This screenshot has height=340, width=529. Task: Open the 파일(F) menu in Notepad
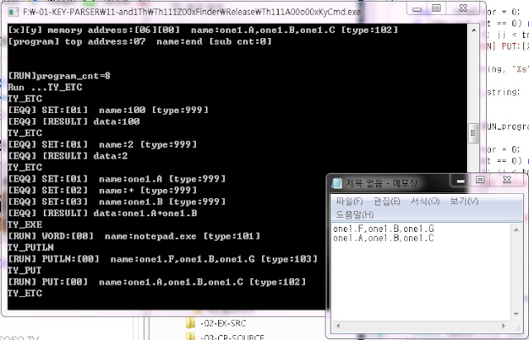click(x=349, y=201)
